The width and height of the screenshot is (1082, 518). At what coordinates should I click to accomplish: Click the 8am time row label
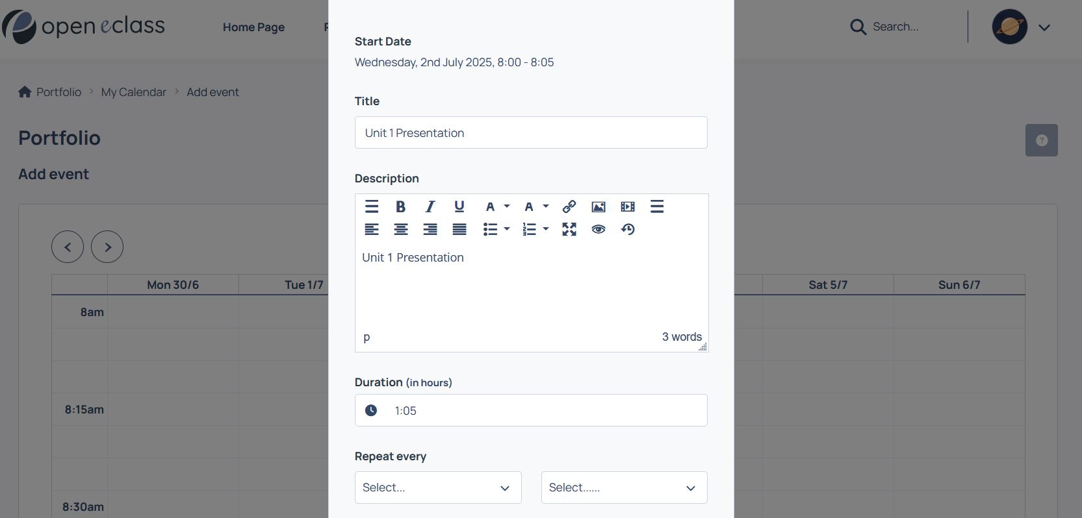pyautogui.click(x=92, y=312)
